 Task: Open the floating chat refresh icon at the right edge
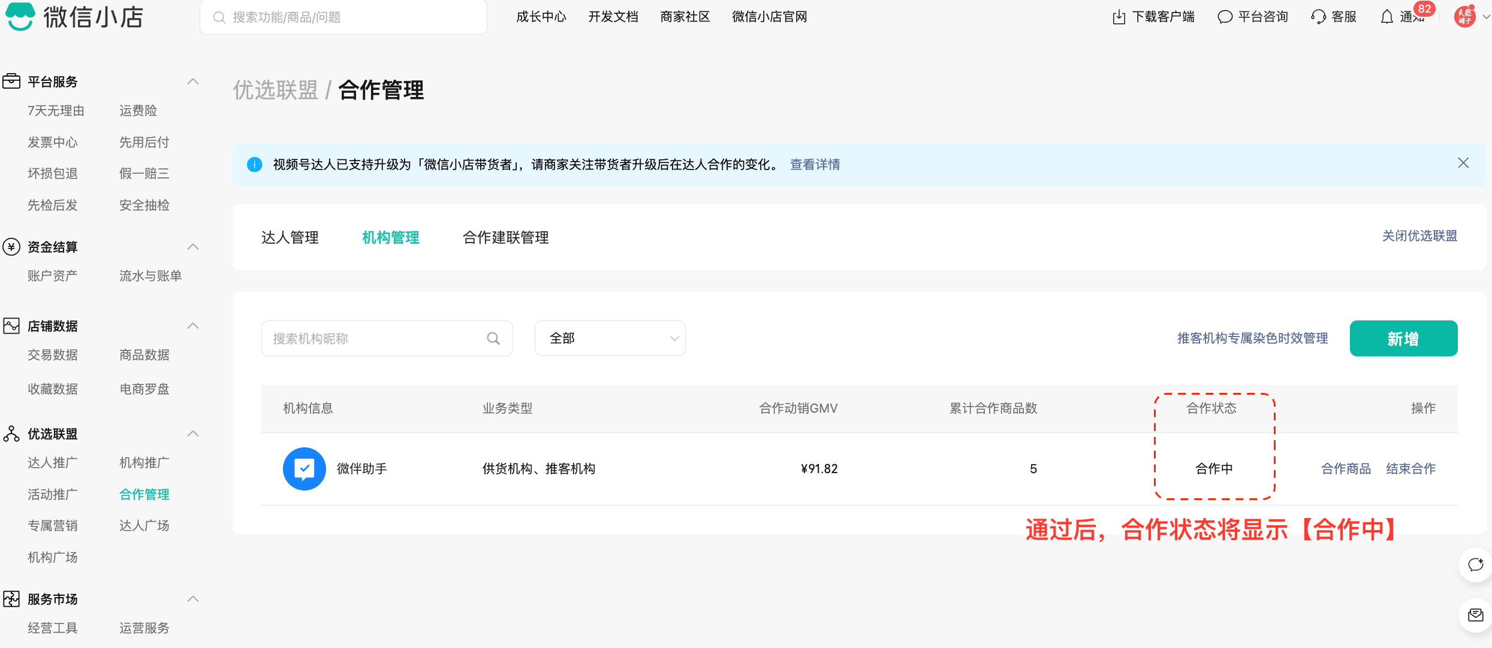coord(1475,564)
